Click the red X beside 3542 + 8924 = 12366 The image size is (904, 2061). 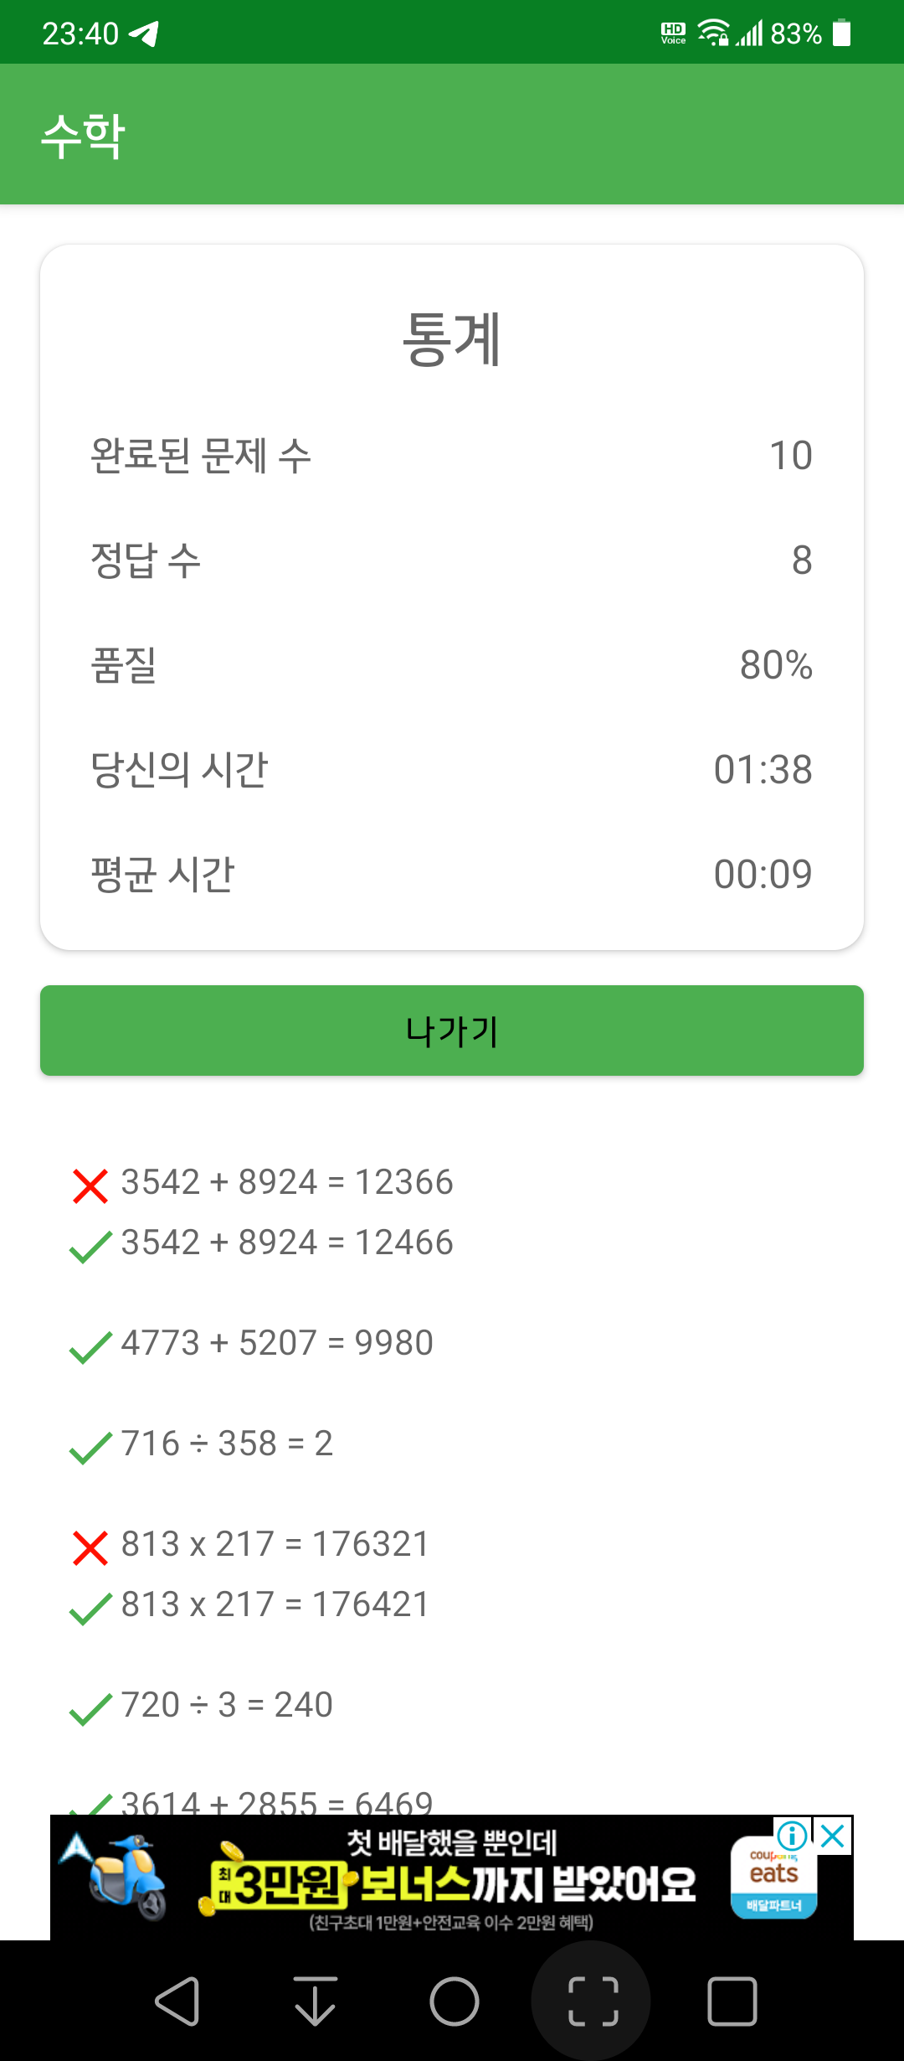tap(90, 1186)
